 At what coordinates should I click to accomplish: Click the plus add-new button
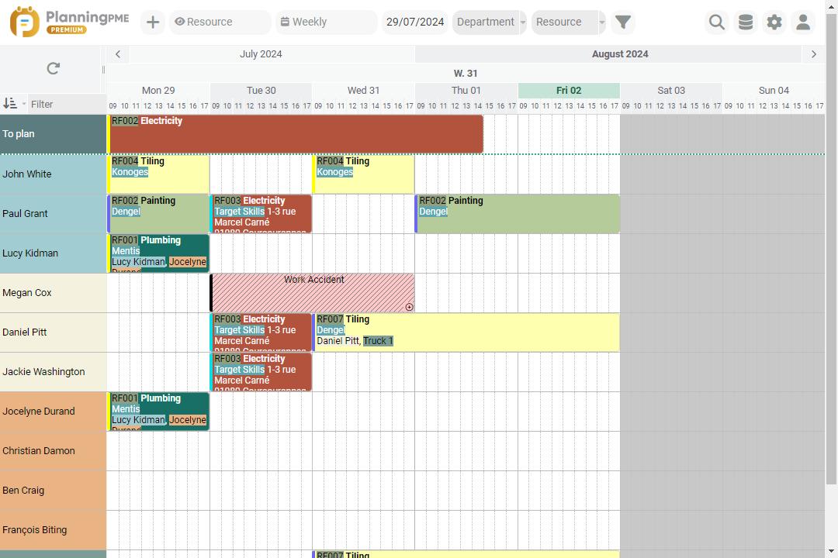click(153, 22)
